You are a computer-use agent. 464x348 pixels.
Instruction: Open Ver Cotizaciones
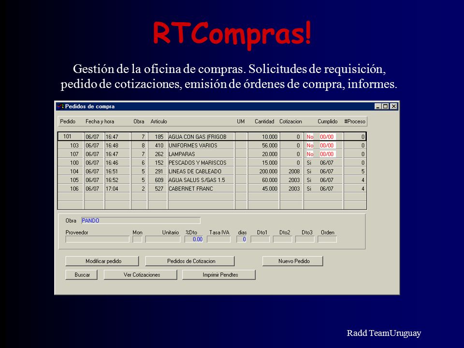pos(141,275)
